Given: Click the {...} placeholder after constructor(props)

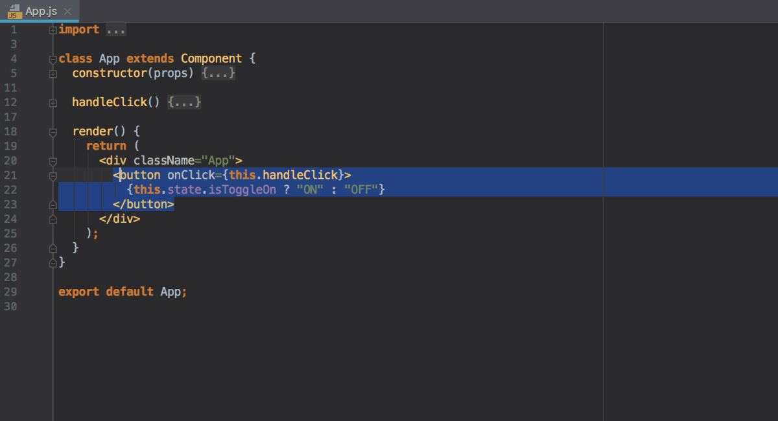Looking at the screenshot, I should 218,73.
